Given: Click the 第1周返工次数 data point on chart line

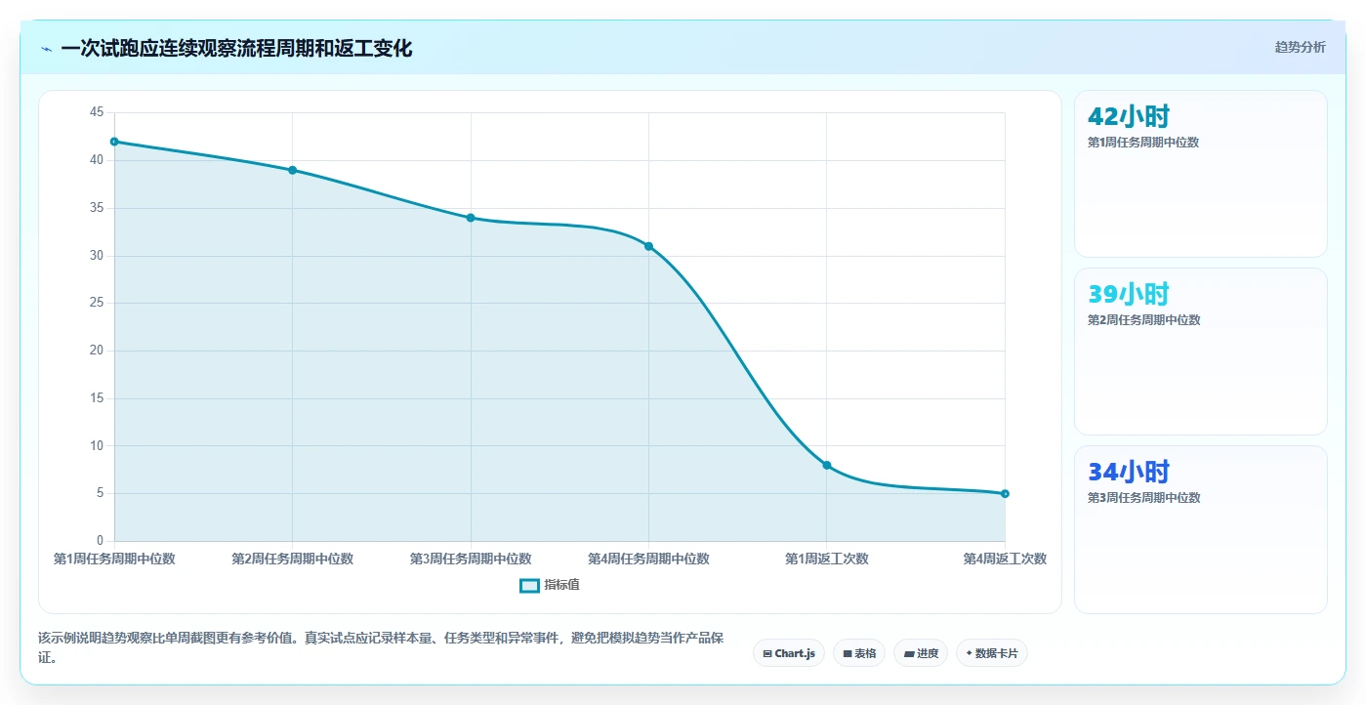Looking at the screenshot, I should coord(827,465).
